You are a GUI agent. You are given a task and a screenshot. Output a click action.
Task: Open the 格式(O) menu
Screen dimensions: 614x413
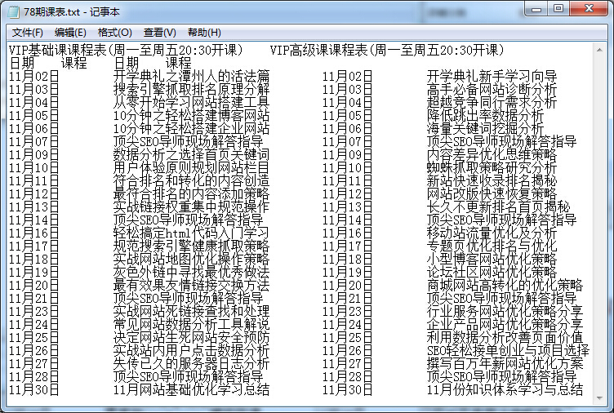click(x=115, y=33)
